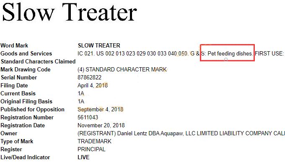Screen dimensions: 285x163
Task: Click the Goods and Services label
Action: (26, 53)
